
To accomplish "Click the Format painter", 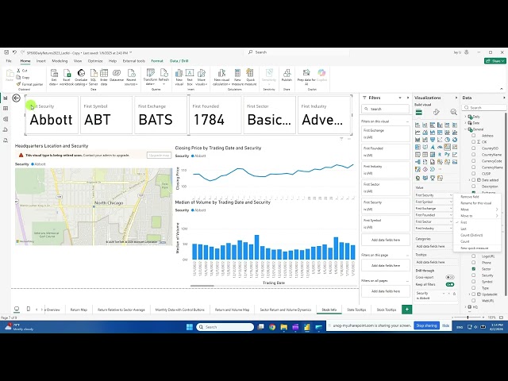I will click(x=30, y=84).
